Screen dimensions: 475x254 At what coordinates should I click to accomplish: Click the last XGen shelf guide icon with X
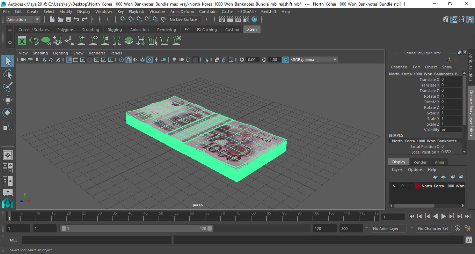pyautogui.click(x=176, y=41)
